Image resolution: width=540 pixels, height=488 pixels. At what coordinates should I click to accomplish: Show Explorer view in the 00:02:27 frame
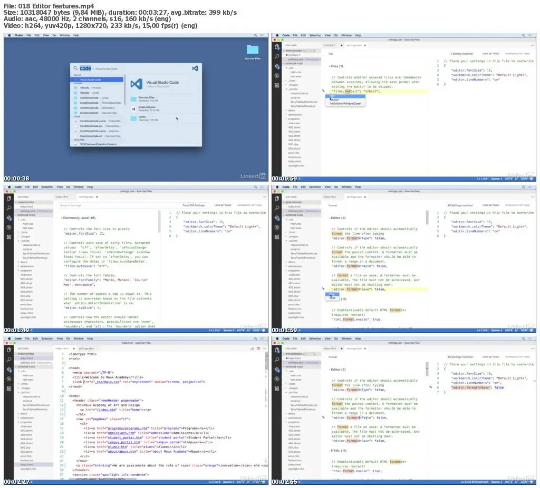pyautogui.click(x=9, y=350)
